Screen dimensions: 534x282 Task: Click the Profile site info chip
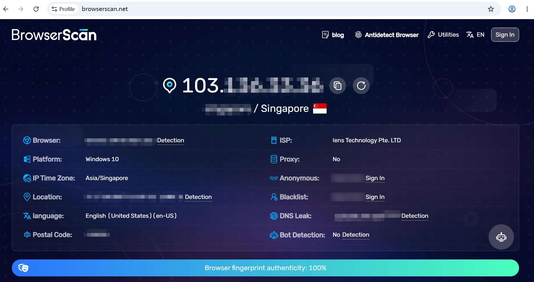[63, 9]
